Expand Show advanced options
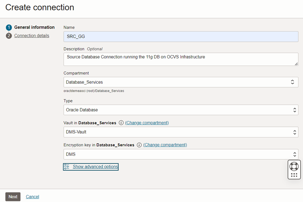This screenshot has width=303, height=202. 95,167
